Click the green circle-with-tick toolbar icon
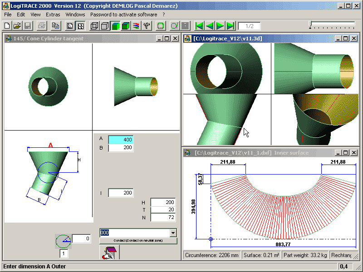 (x=175, y=26)
